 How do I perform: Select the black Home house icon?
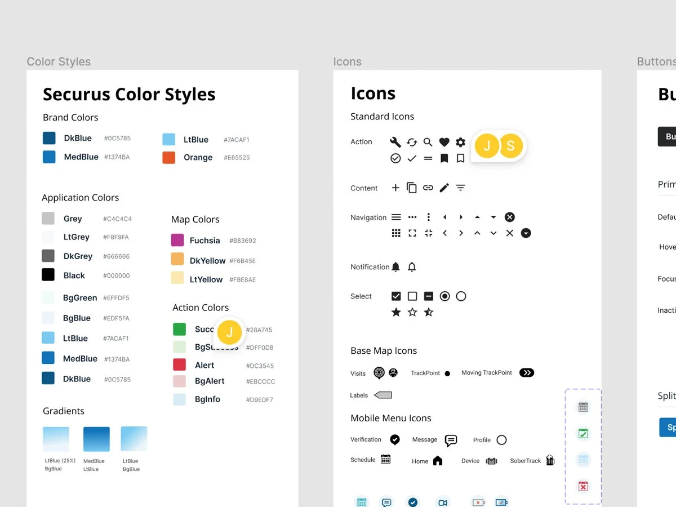point(438,461)
